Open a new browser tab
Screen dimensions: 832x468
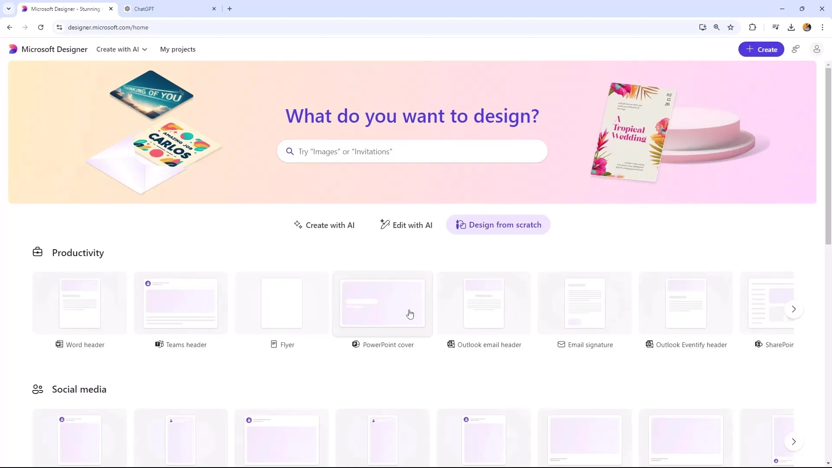[230, 9]
